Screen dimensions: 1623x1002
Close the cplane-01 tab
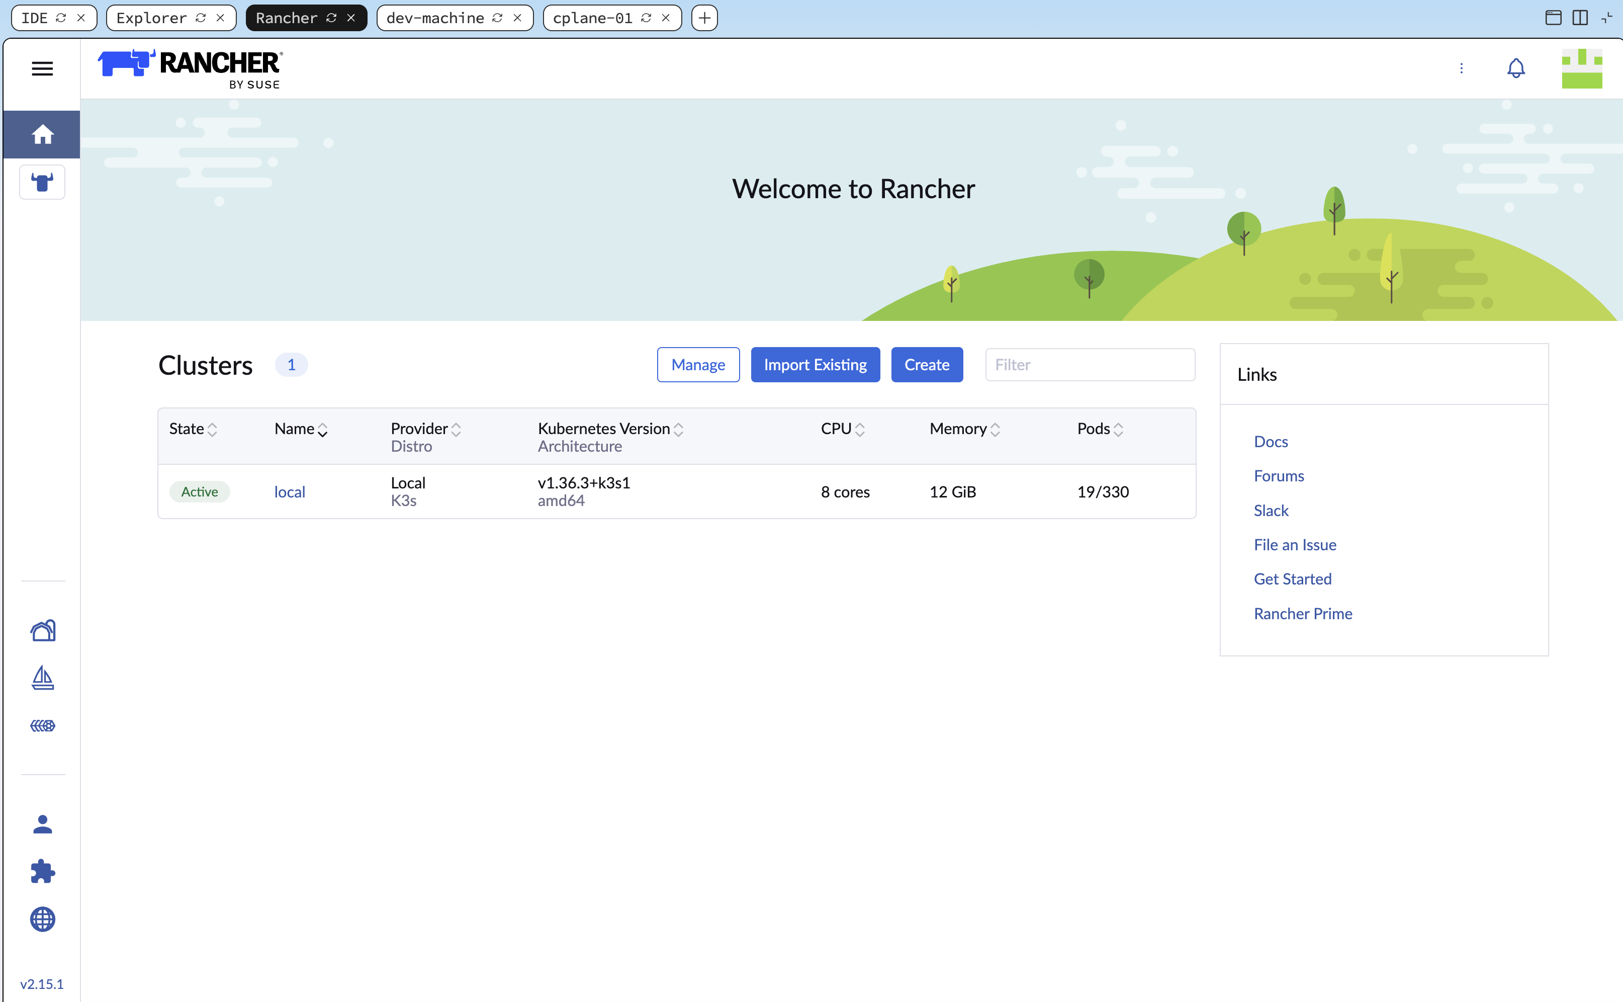click(666, 18)
